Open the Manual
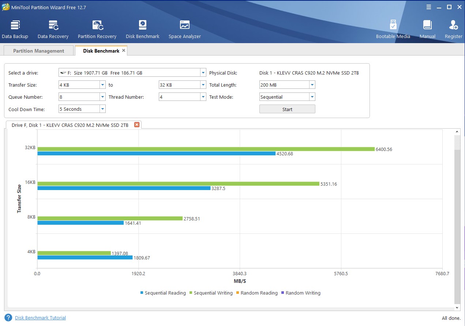465x326 pixels. click(427, 29)
